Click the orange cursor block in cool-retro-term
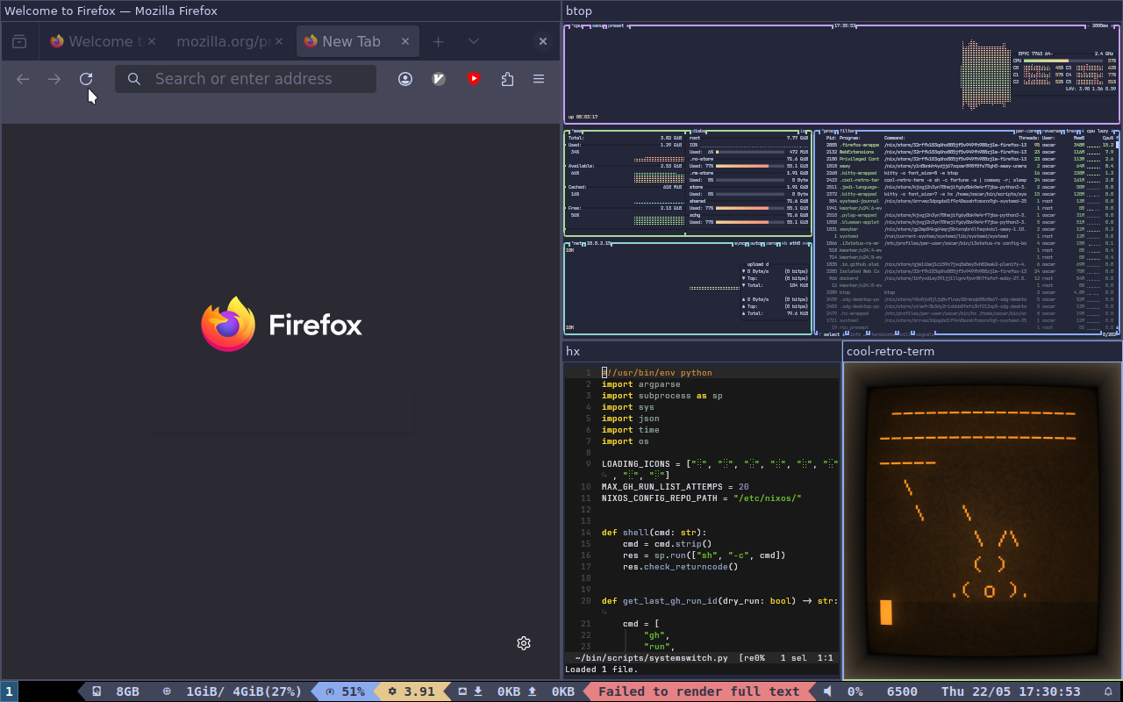1123x702 pixels. click(x=886, y=612)
